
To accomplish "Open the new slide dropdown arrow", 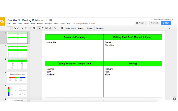I will pos(11,28).
